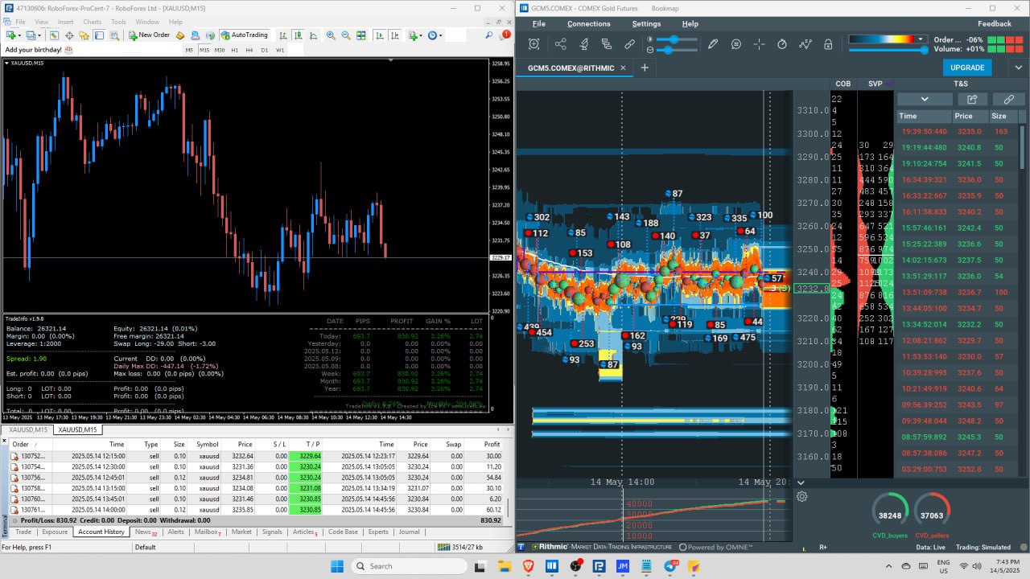Click Feedback in Bookmap
Image resolution: width=1030 pixels, height=579 pixels.
click(995, 23)
